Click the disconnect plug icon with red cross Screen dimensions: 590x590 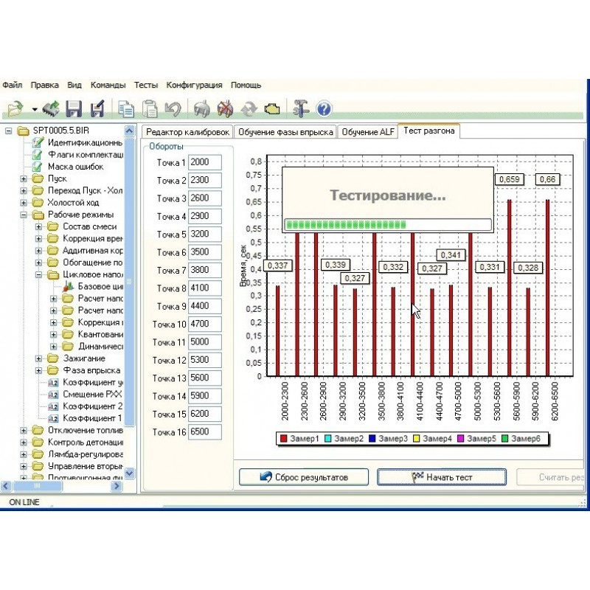[225, 109]
